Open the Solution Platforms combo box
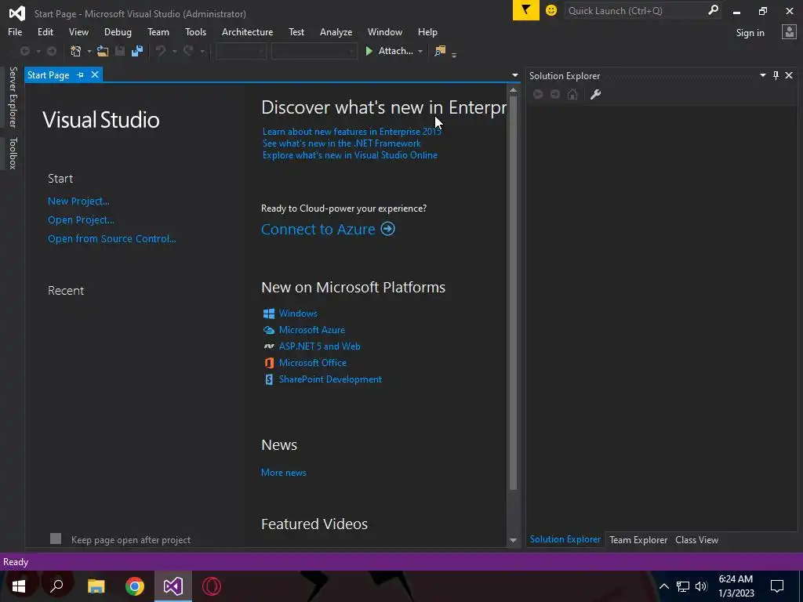This screenshot has width=803, height=602. click(314, 51)
